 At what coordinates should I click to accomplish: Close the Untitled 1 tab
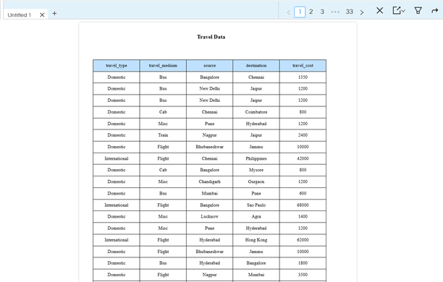pos(42,15)
